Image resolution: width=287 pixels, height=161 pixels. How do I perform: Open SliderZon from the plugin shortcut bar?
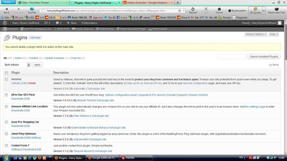click(x=10, y=29)
